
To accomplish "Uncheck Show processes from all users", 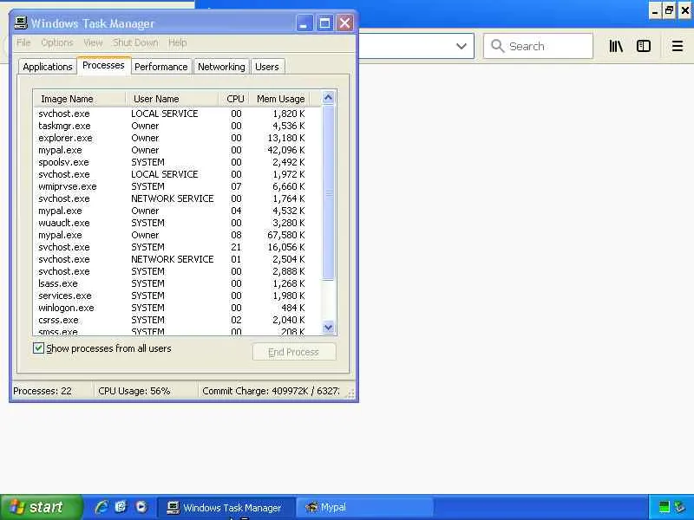I will (x=38, y=348).
